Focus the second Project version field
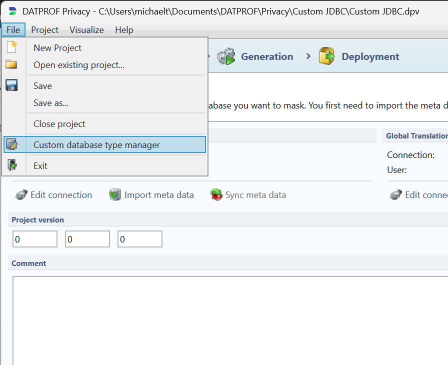Viewport: 448px width, 365px height. [87, 239]
